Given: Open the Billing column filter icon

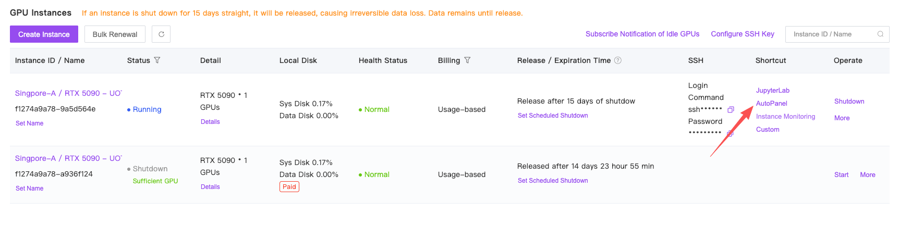Looking at the screenshot, I should click(x=467, y=60).
